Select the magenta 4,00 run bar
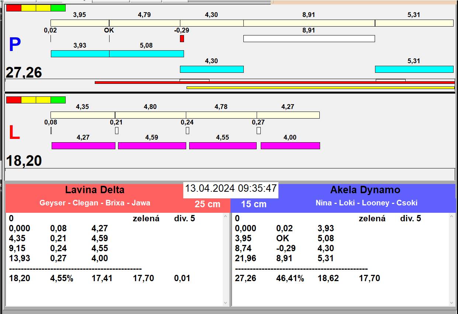This screenshot has width=458, height=314. point(290,146)
